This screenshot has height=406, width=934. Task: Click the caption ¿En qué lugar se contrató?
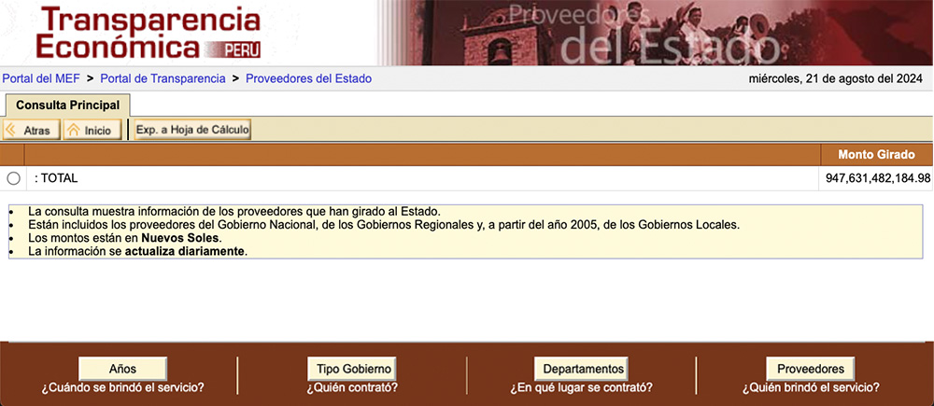tap(581, 388)
